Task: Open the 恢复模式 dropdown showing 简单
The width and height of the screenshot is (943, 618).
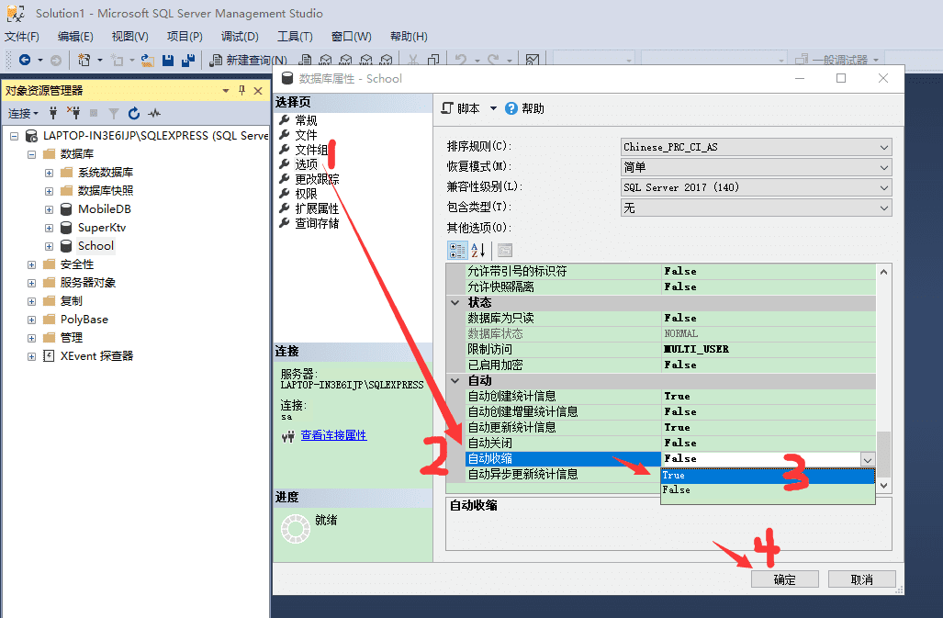Action: tap(756, 167)
